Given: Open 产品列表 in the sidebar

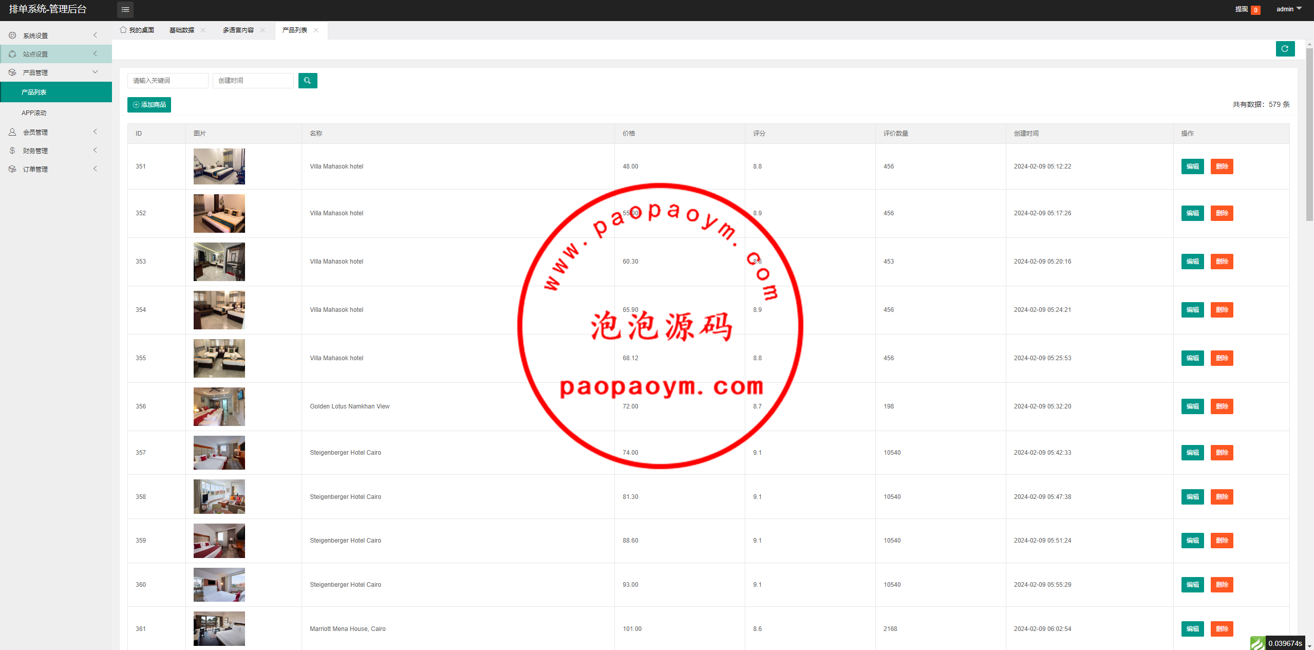Looking at the screenshot, I should point(56,92).
